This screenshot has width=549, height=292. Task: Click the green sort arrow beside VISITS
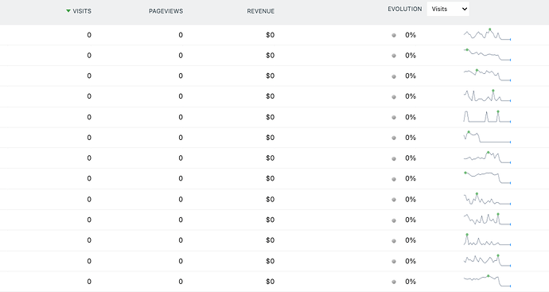click(68, 11)
